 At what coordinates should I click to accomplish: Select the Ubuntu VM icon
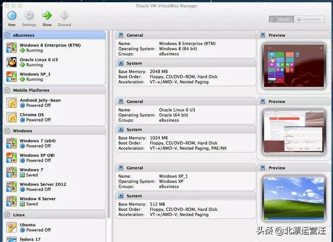point(11,227)
